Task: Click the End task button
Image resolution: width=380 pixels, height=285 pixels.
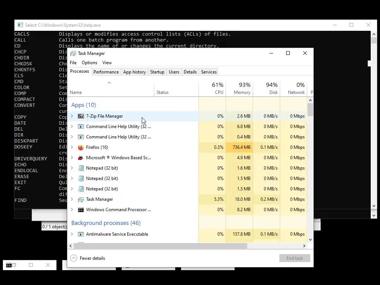Action: pos(295,258)
